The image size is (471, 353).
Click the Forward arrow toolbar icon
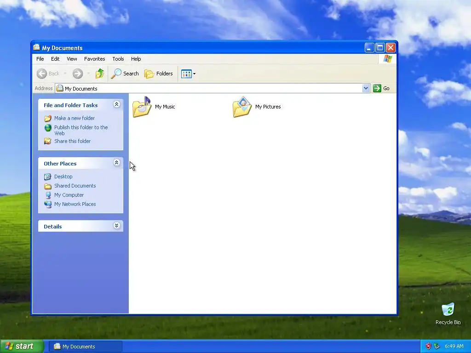(x=78, y=74)
